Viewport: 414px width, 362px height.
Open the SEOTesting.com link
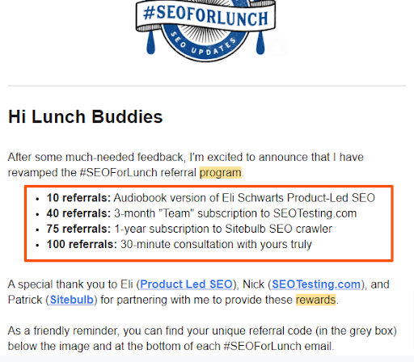316,284
